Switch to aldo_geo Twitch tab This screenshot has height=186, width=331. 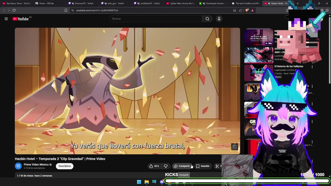click(115, 3)
